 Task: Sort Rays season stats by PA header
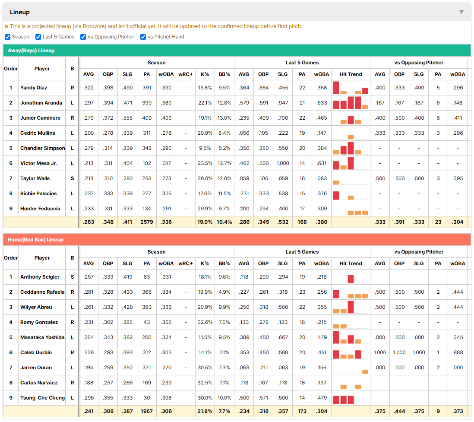(147, 74)
